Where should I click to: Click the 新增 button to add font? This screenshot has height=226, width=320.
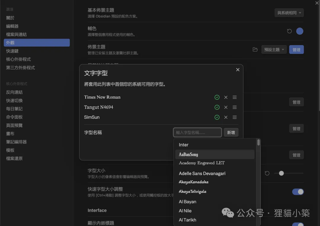click(231, 132)
